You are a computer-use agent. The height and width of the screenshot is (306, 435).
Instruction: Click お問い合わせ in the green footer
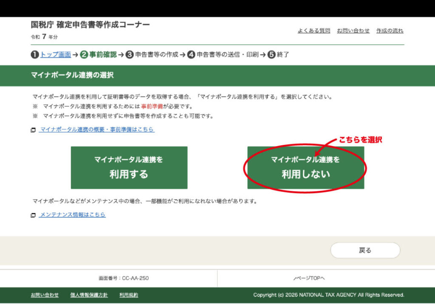[45, 295]
